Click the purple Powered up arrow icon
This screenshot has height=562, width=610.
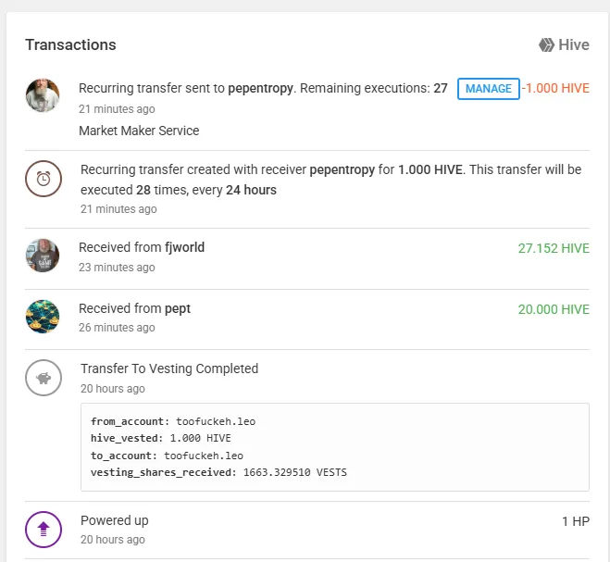tap(44, 530)
